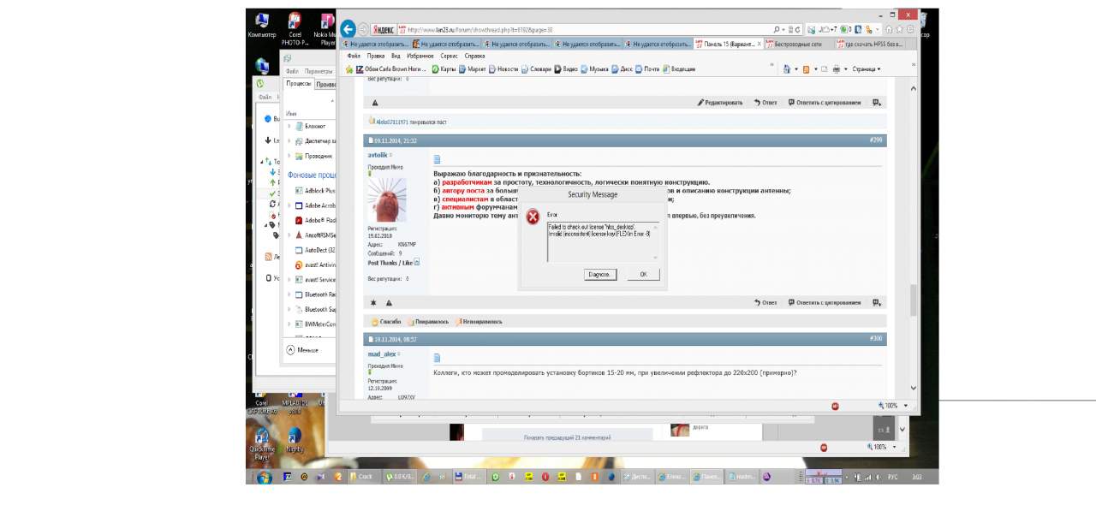Click QuickTime Player desktop icon

click(x=262, y=443)
